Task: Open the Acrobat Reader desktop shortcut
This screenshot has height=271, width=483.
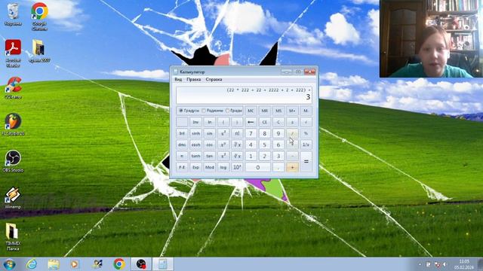Action: pos(13,53)
